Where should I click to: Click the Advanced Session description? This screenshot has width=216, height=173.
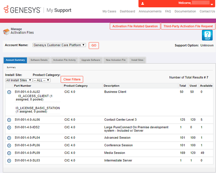click(117, 138)
